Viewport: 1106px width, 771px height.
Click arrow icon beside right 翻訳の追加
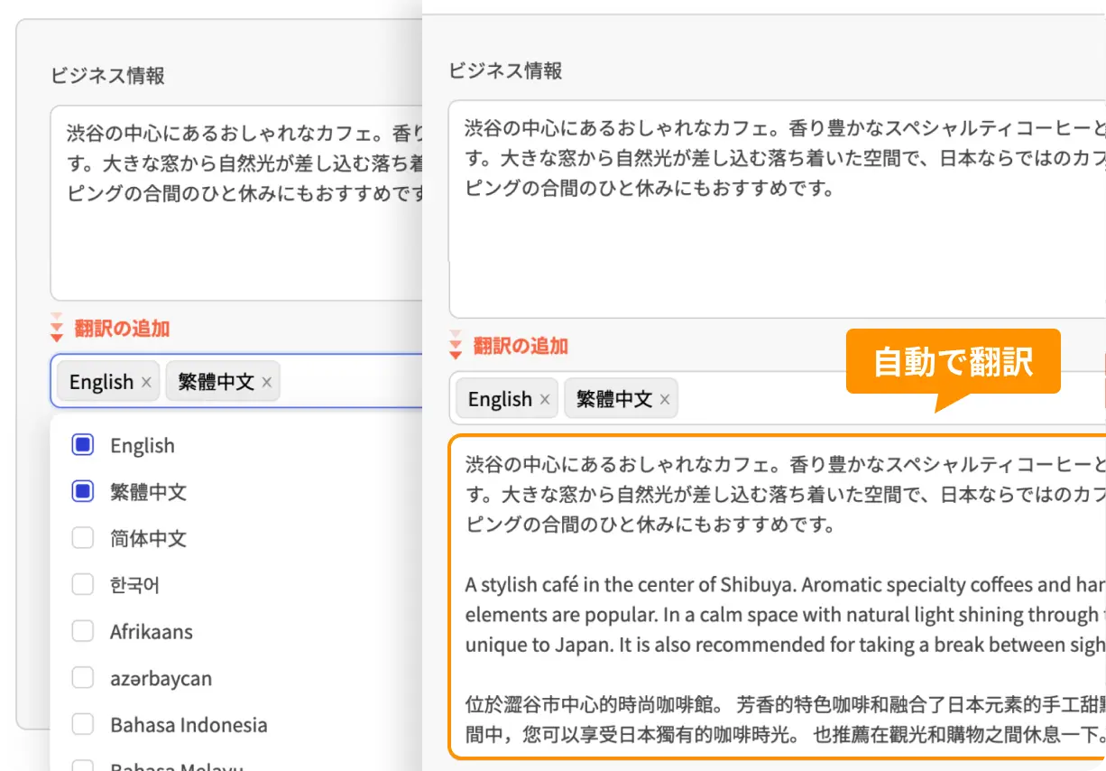(456, 345)
